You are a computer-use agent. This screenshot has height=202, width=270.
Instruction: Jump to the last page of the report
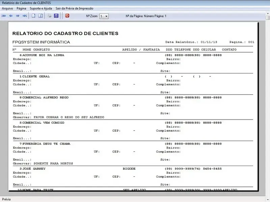click(x=25, y=16)
